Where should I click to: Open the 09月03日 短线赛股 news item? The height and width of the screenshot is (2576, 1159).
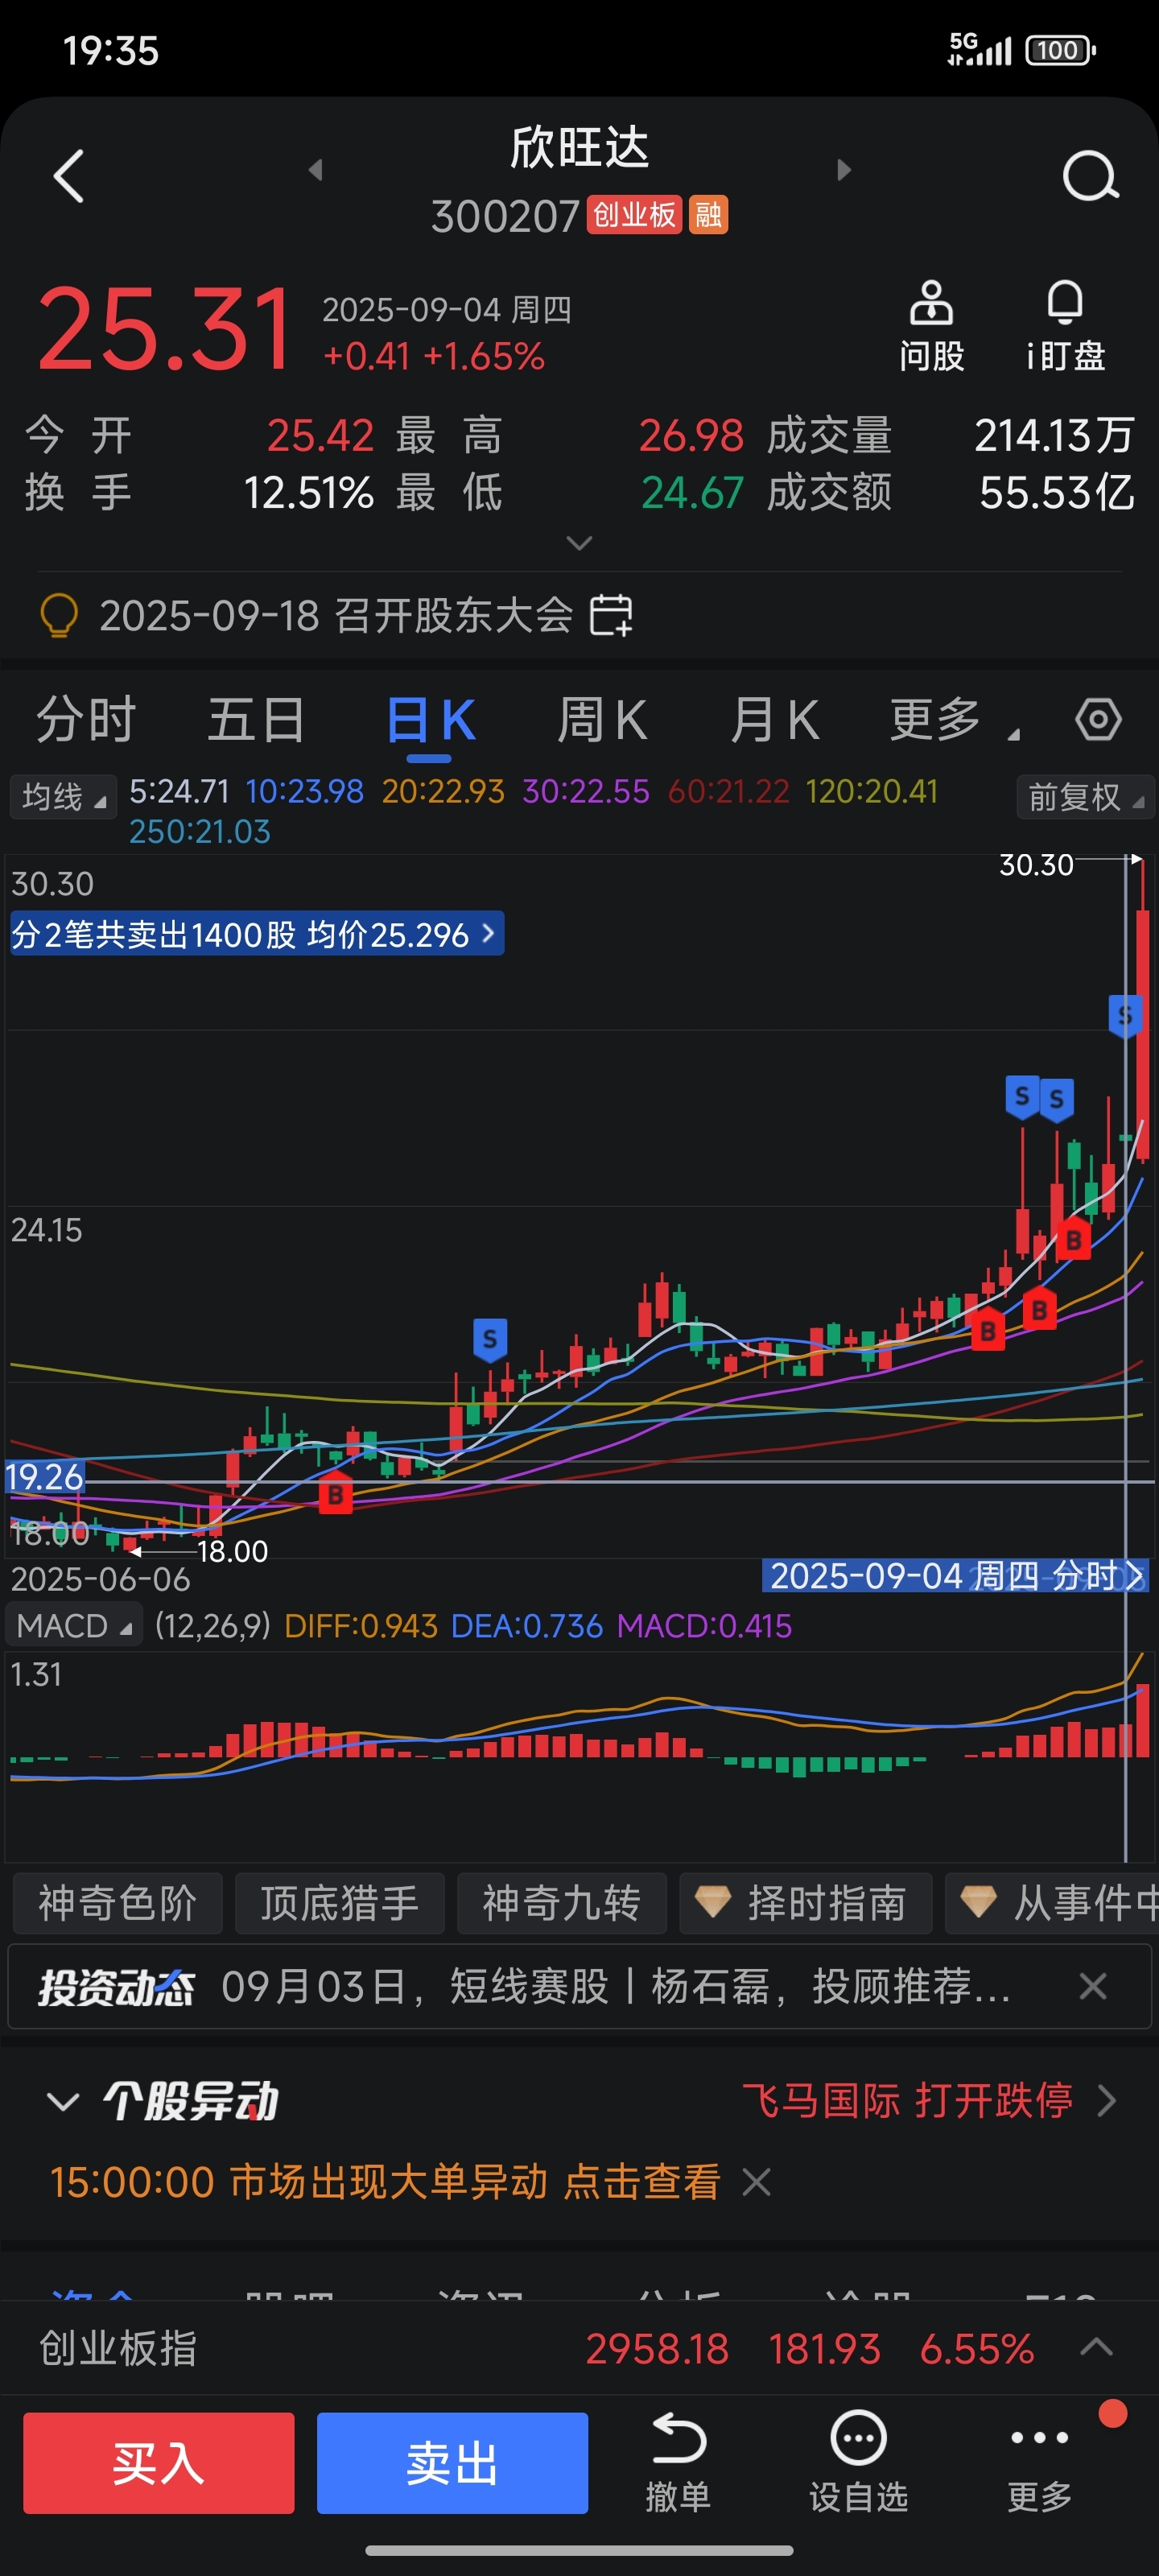pyautogui.click(x=615, y=1986)
